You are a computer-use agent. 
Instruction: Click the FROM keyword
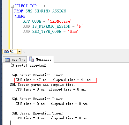pos(19,11)
